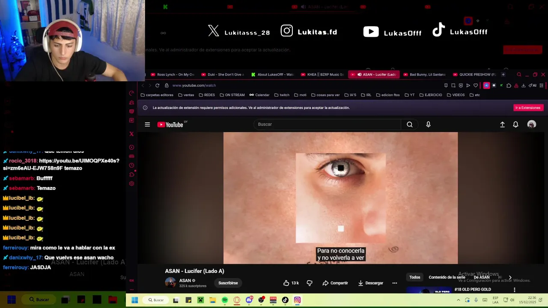548x308 pixels.
Task: Open Instagram from the Windows taskbar
Action: 297,300
